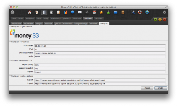Switch to the strom tab
This screenshot has width=177, height=106.
21,18
